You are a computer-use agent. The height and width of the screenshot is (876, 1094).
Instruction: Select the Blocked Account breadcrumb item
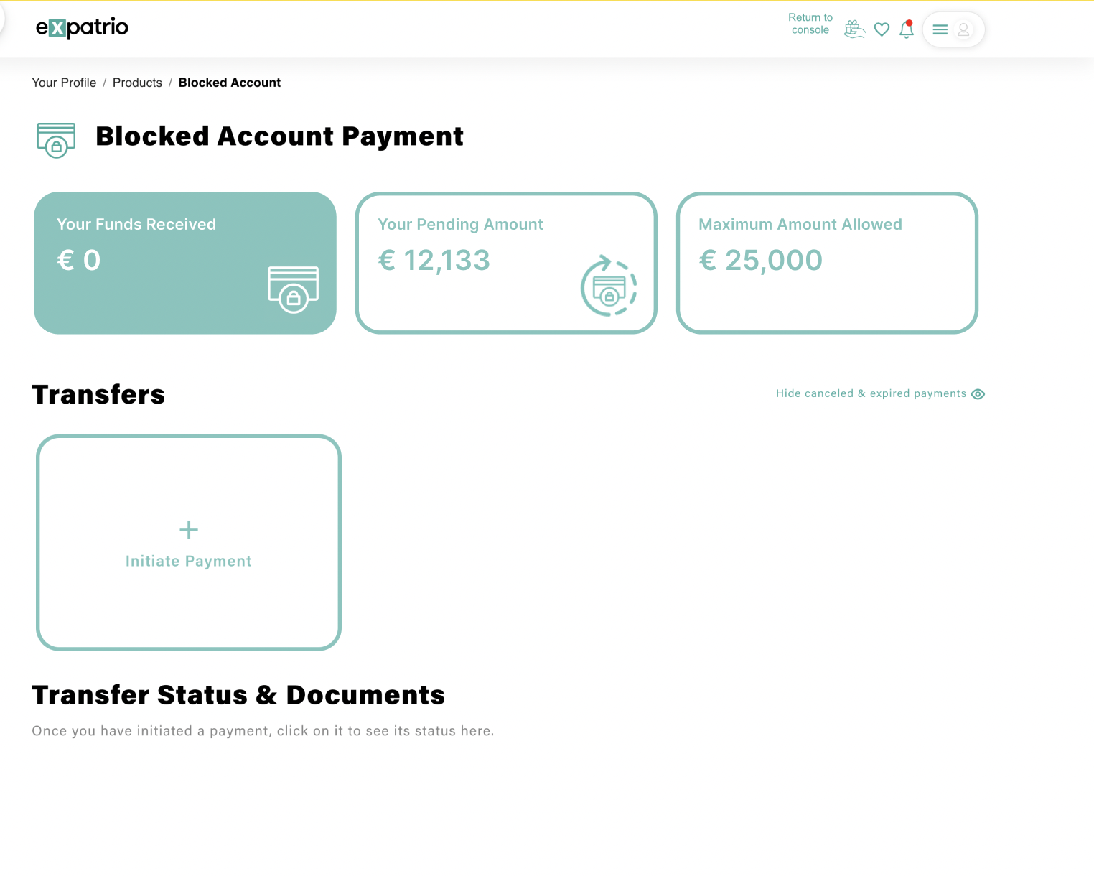229,83
